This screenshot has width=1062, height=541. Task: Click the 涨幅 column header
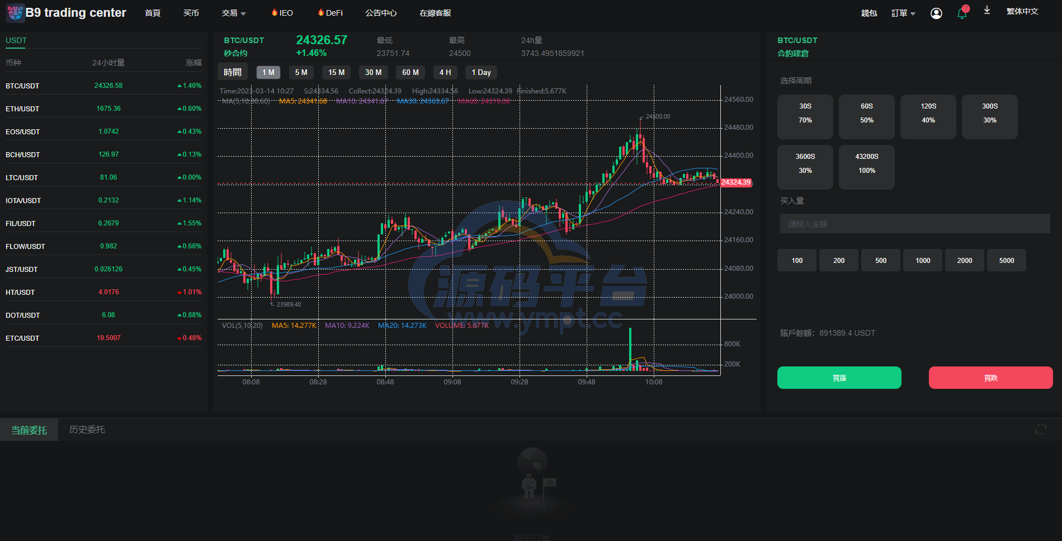pos(193,63)
